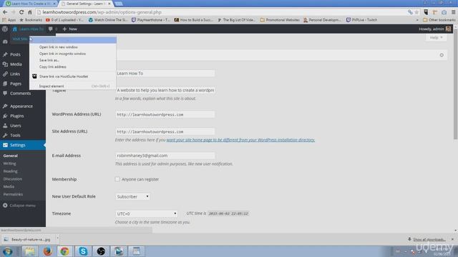Click WordPress Address URL field
458x257 pixels.
click(165, 114)
